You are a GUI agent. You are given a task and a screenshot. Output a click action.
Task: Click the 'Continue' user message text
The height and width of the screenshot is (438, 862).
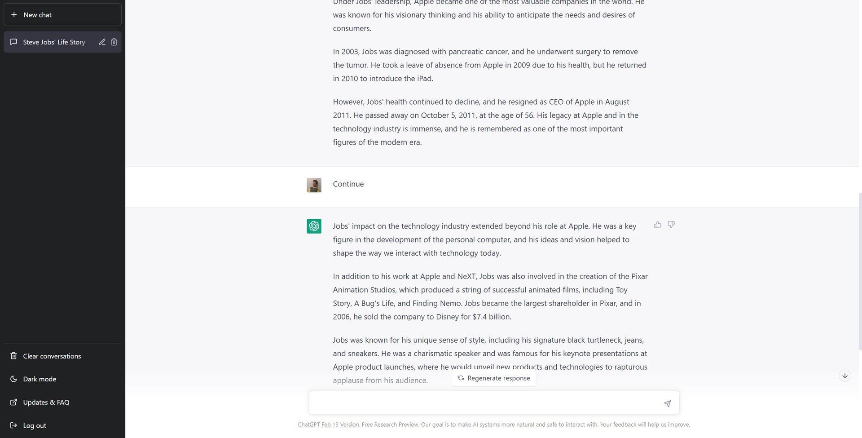(348, 184)
